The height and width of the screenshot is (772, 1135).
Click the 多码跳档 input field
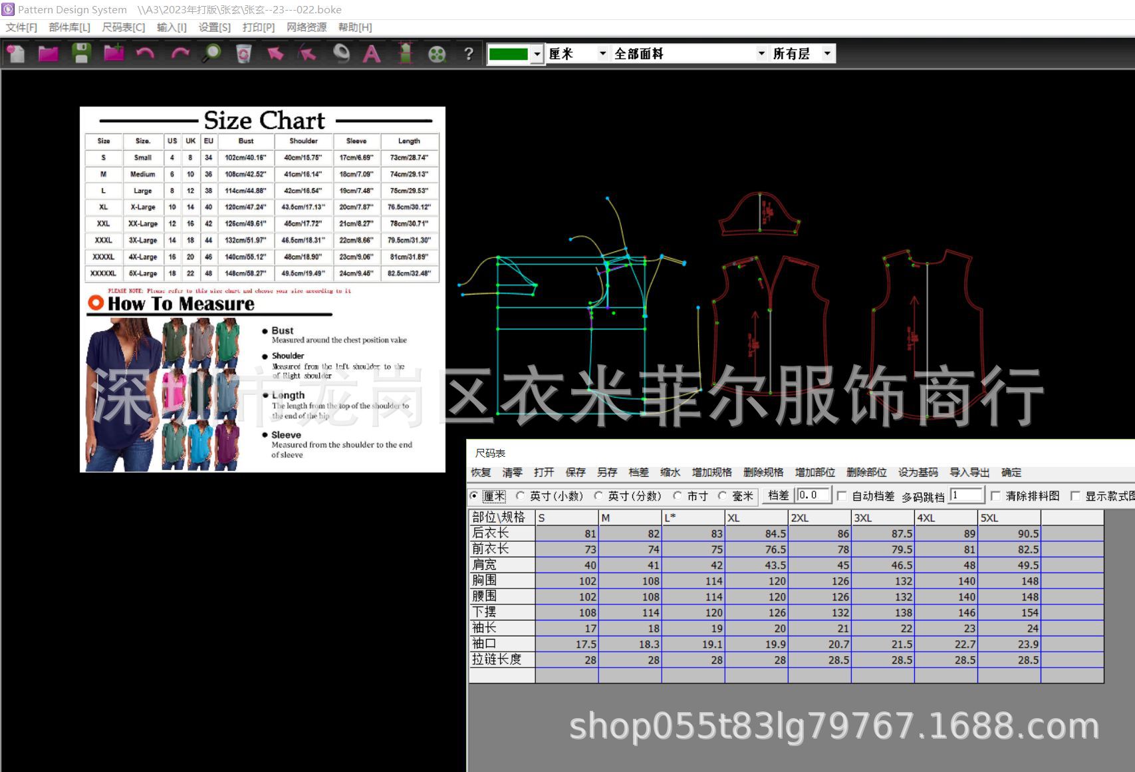point(967,495)
